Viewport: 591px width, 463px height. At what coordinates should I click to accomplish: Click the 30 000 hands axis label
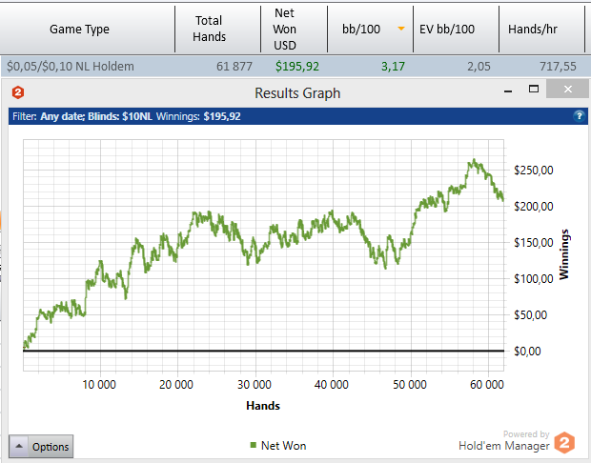tap(255, 384)
